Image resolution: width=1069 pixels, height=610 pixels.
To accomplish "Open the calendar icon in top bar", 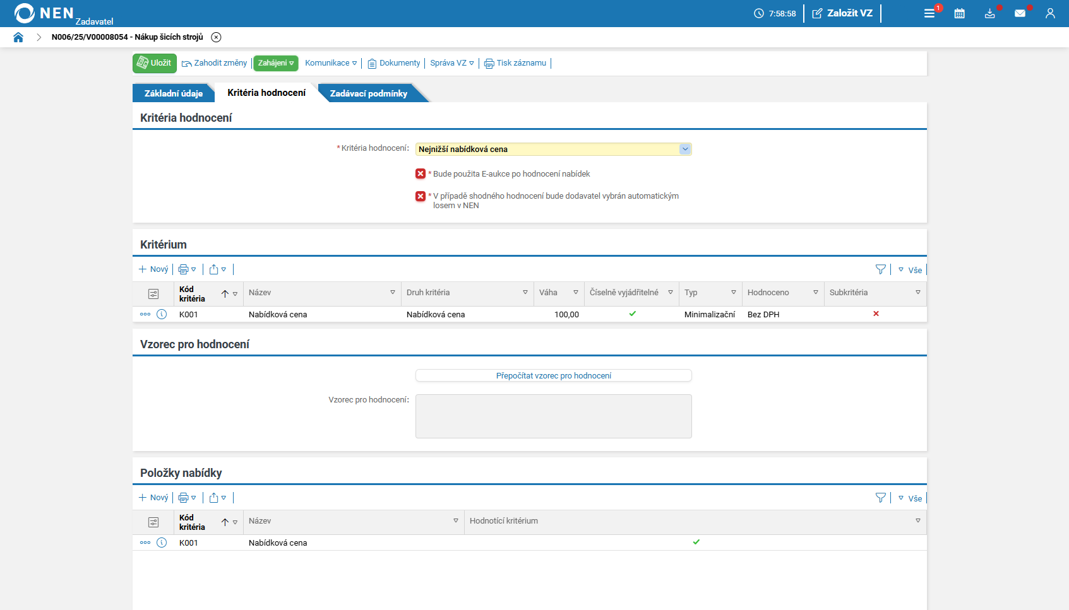I will click(x=959, y=13).
